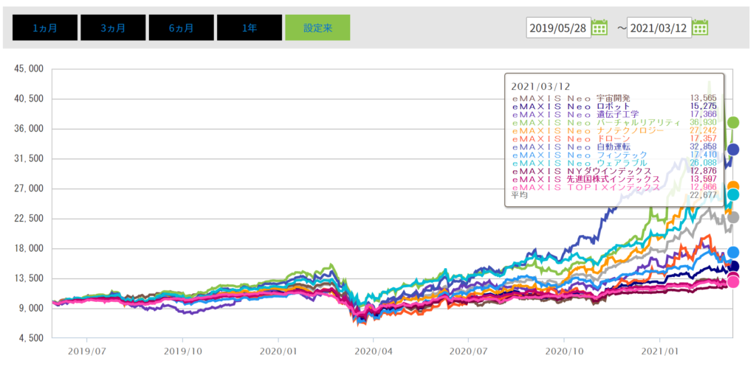756x369 pixels.
Task: Select the 1ヵ月 period button
Action: click(x=45, y=27)
